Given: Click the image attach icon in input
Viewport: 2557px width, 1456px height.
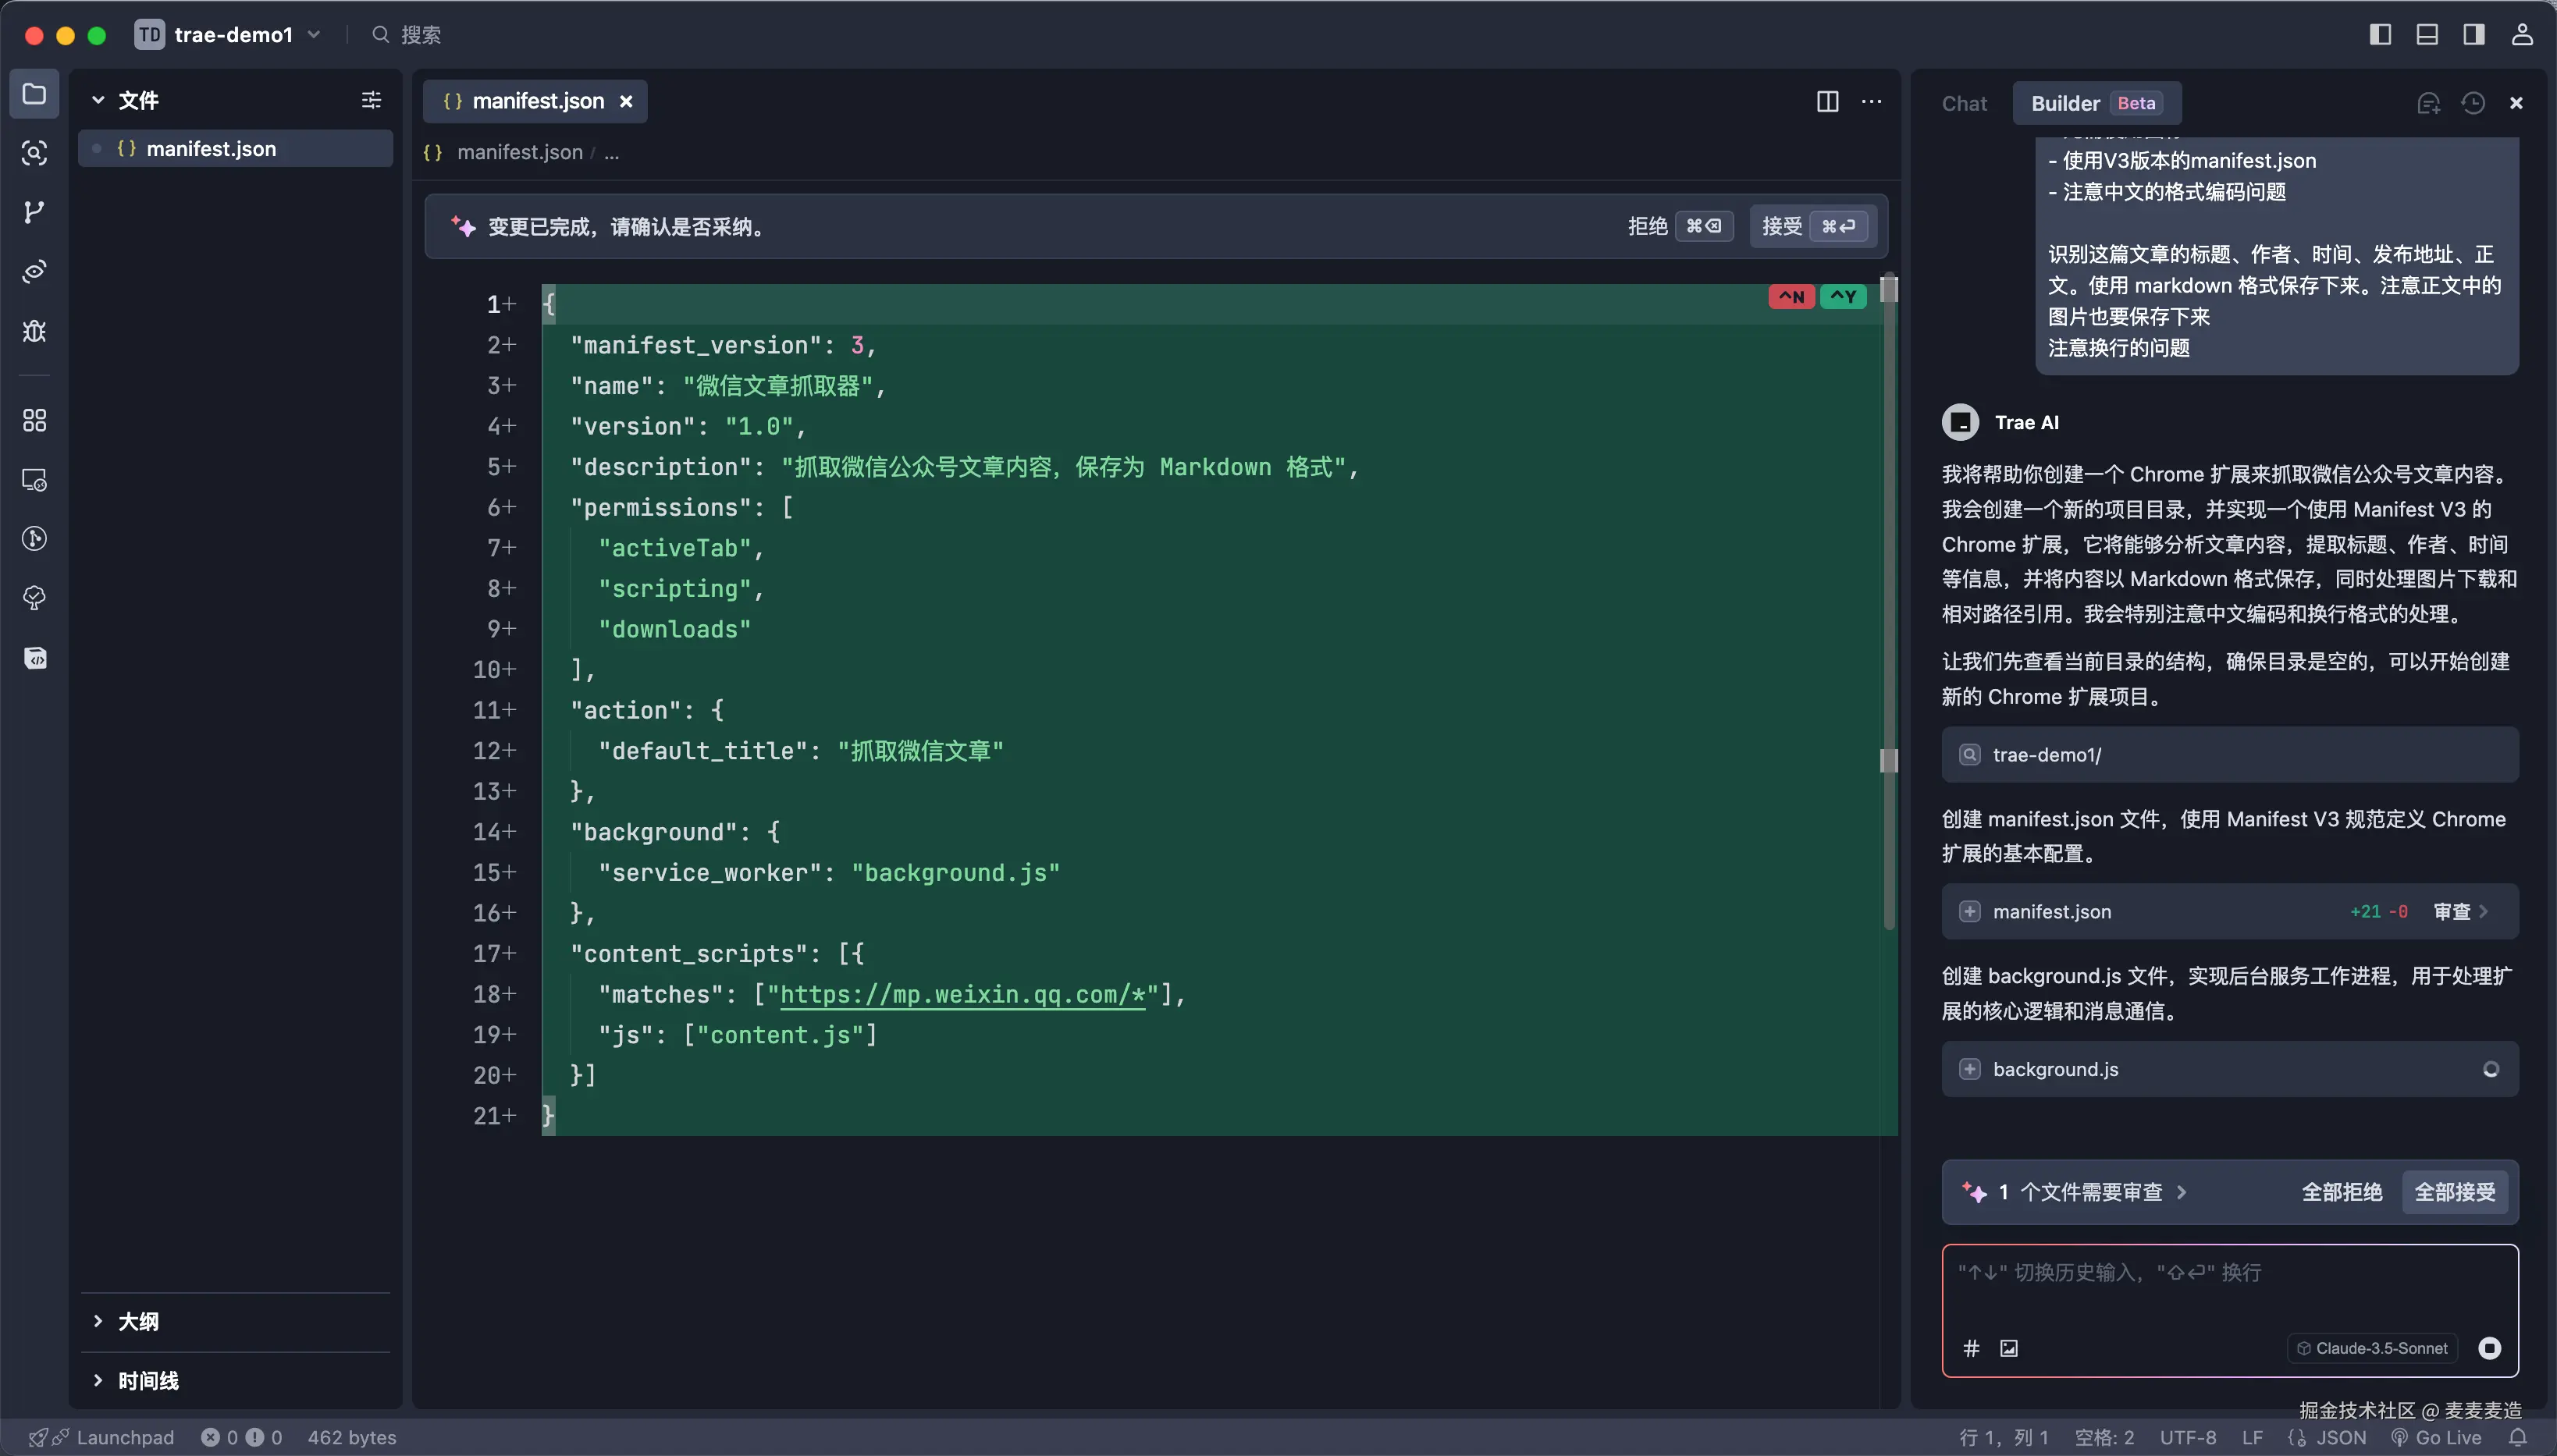Looking at the screenshot, I should pyautogui.click(x=2009, y=1348).
